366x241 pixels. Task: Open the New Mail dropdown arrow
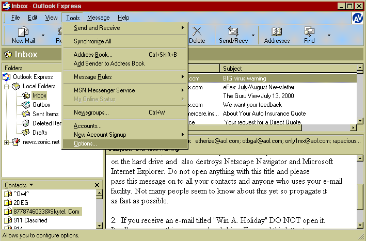point(43,35)
